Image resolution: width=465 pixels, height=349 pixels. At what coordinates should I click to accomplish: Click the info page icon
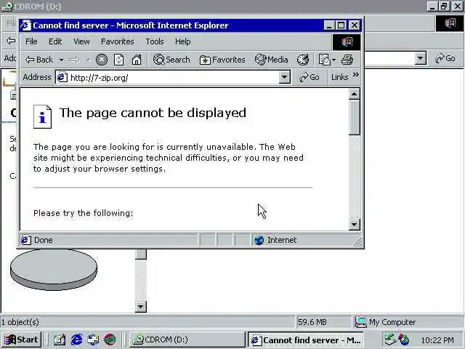coord(42,116)
